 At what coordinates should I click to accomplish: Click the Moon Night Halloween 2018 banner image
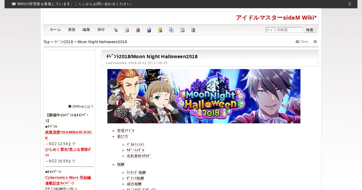tap(204, 96)
